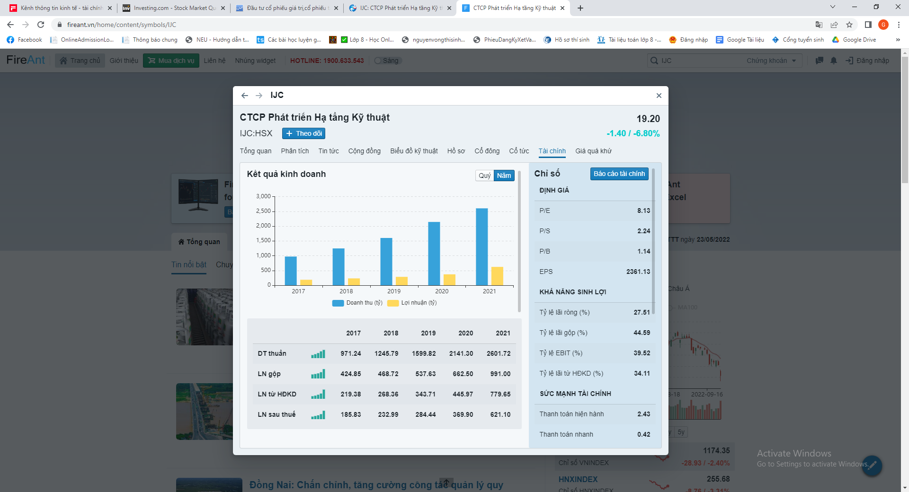Open Google Drive bookmark
This screenshot has height=492, width=909.
point(854,40)
